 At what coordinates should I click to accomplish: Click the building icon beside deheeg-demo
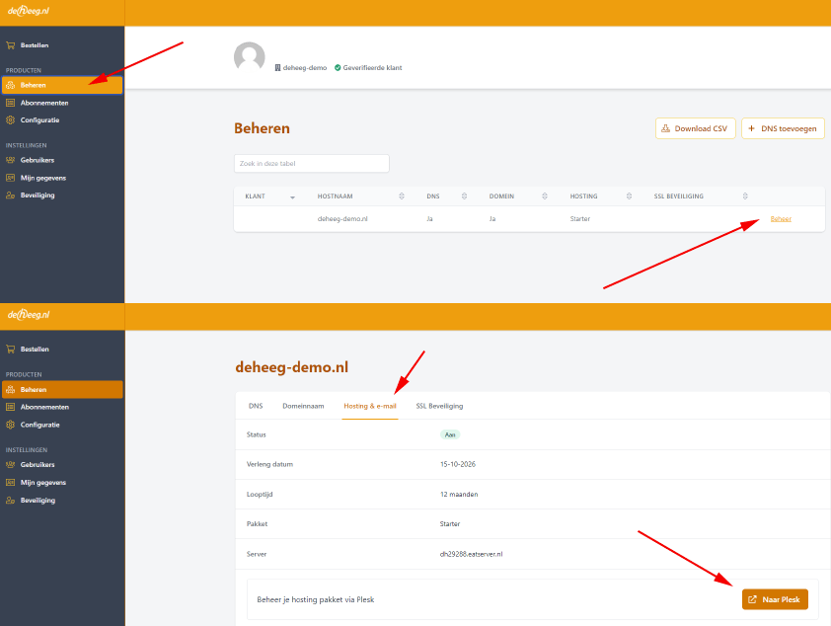277,68
